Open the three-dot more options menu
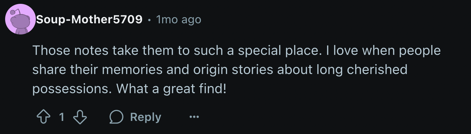Viewport: 471px width, 134px height. pos(194,117)
